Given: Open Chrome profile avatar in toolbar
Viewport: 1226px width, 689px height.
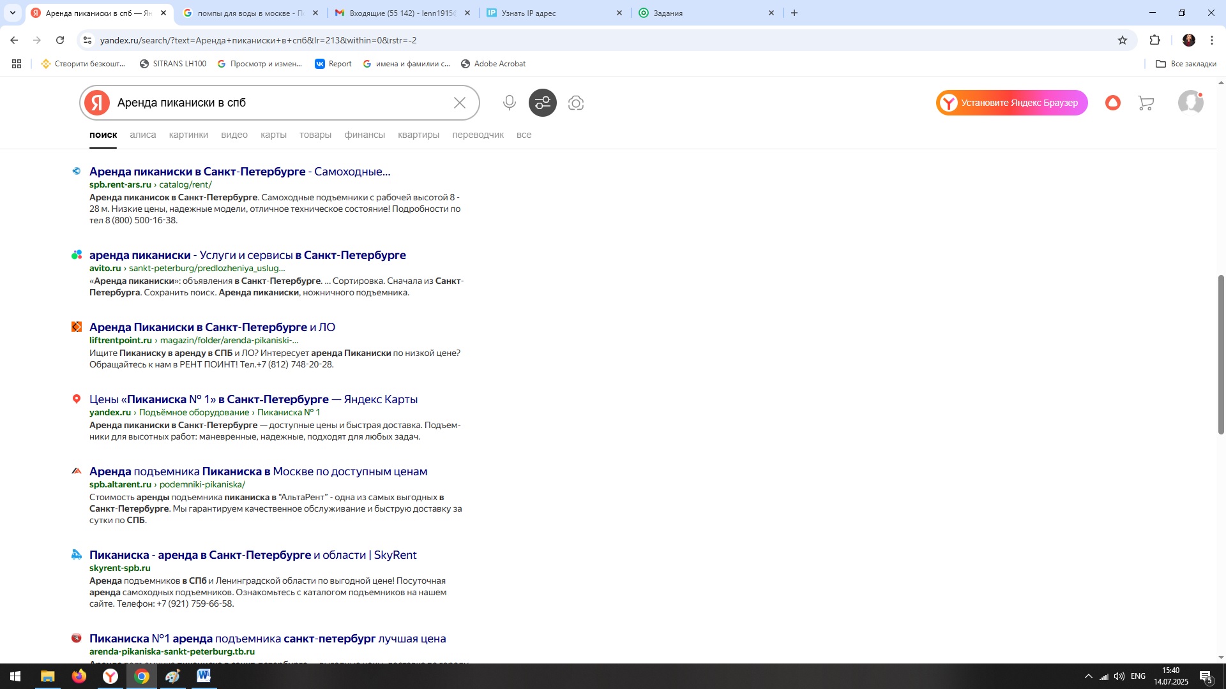Looking at the screenshot, I should [1189, 40].
